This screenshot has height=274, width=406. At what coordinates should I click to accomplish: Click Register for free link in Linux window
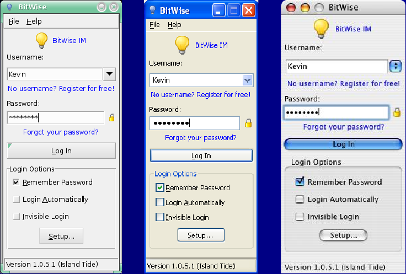tap(61, 89)
